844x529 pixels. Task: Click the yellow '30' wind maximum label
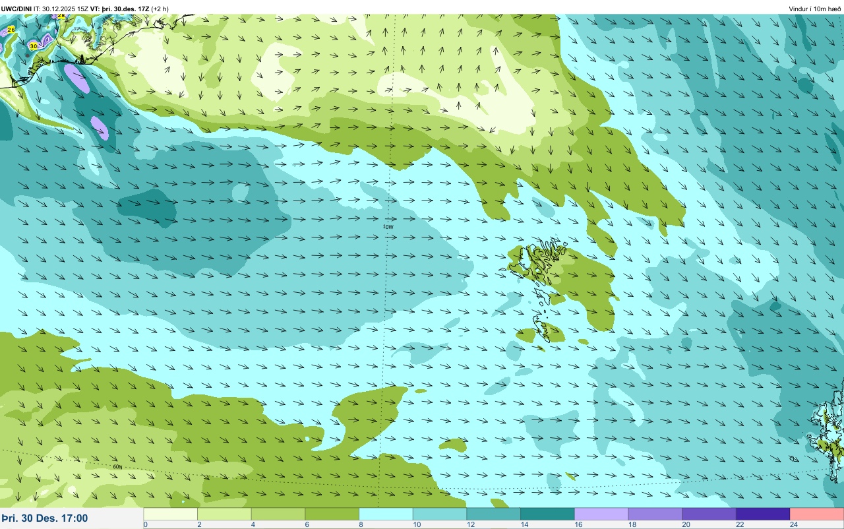(x=34, y=46)
